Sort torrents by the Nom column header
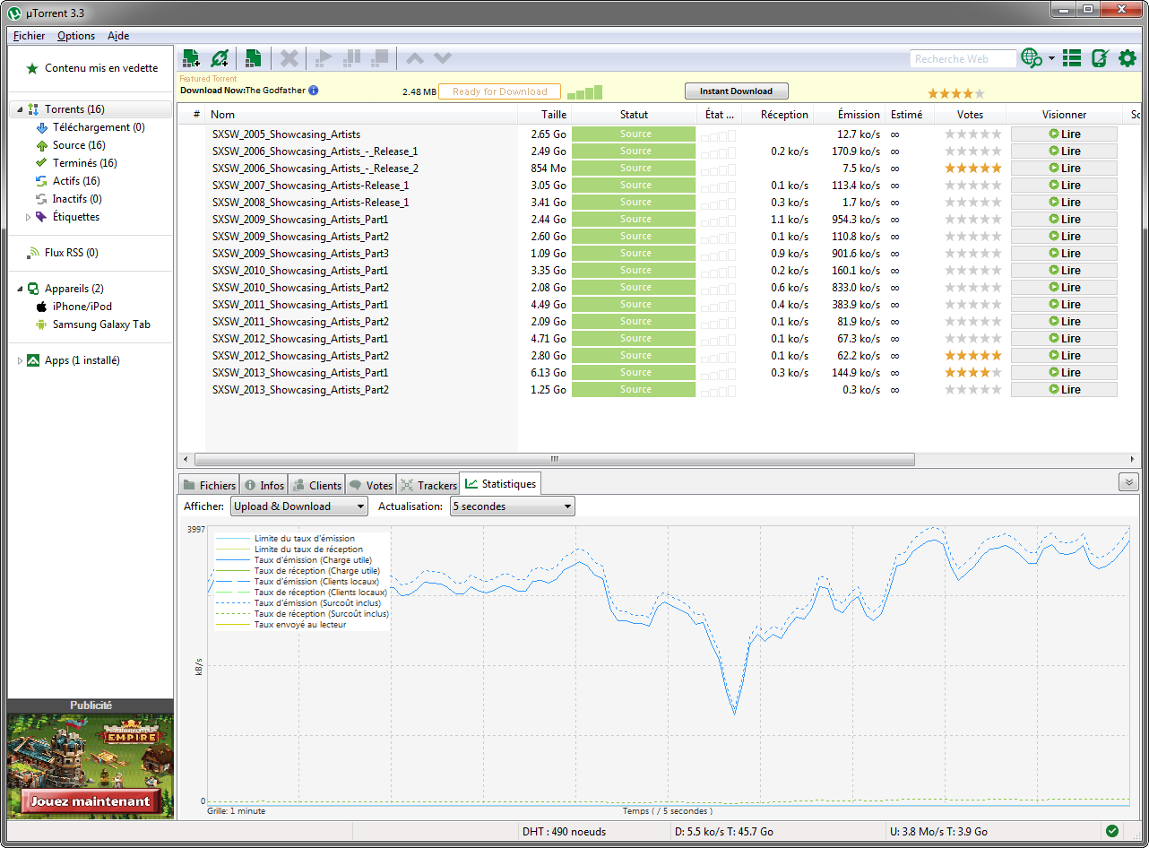1149x848 pixels. pyautogui.click(x=361, y=115)
